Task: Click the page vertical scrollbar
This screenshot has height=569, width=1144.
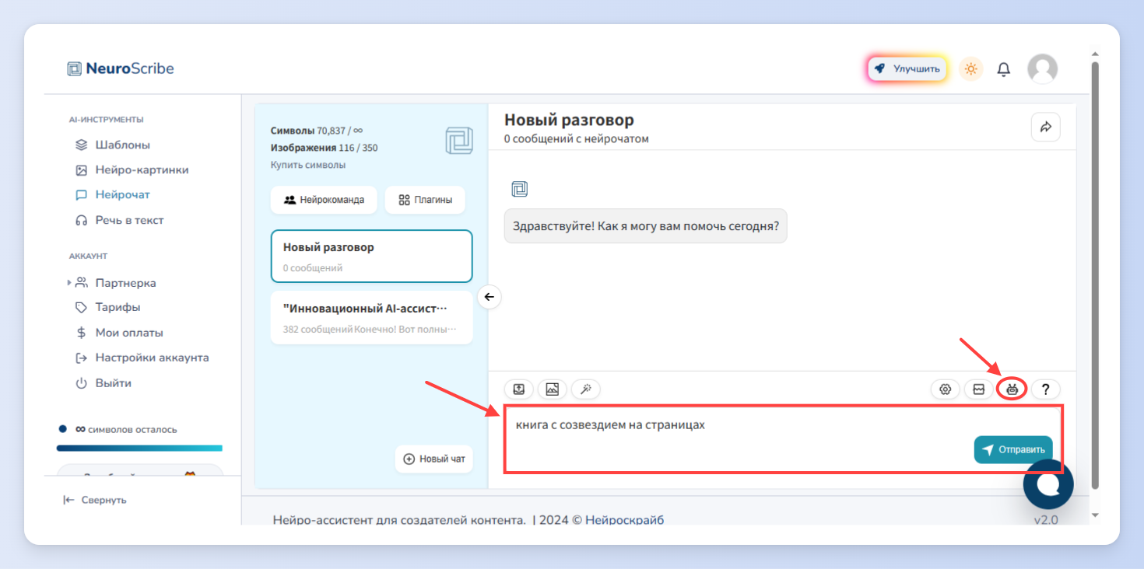Action: coord(1095,276)
